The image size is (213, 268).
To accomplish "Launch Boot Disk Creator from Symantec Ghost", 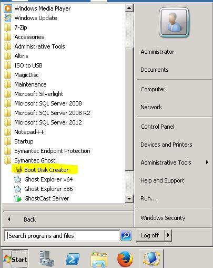I will click(x=46, y=170).
